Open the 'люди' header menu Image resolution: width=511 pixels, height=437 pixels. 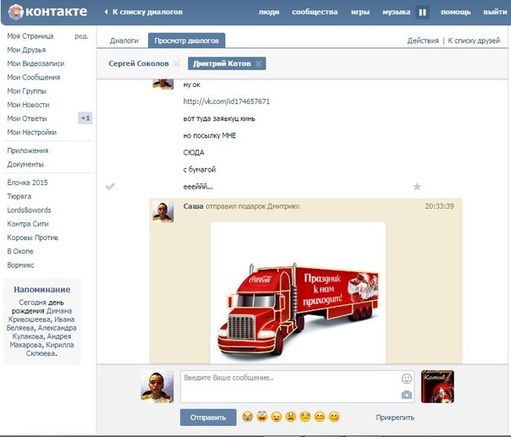point(269,12)
